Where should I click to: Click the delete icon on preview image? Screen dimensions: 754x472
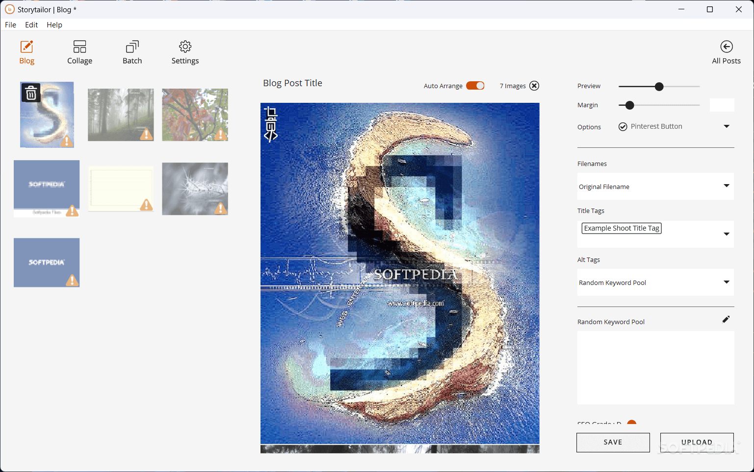[x=271, y=125]
